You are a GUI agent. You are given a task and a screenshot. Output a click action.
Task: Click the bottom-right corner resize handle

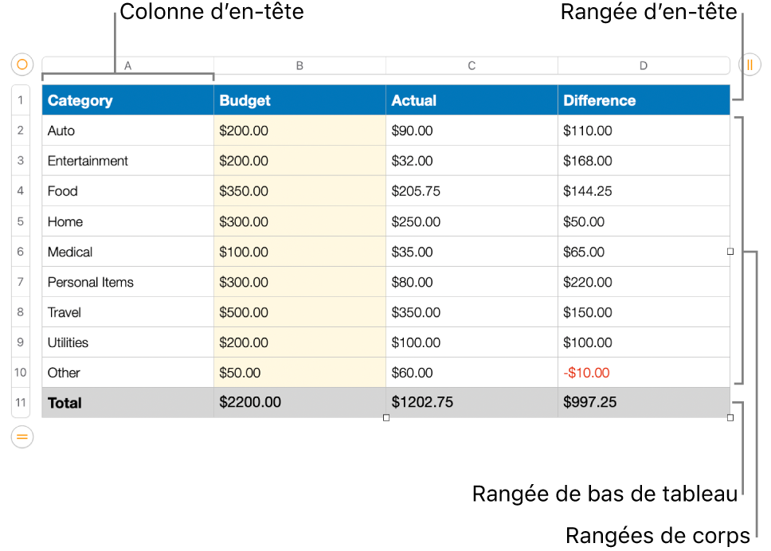(730, 417)
